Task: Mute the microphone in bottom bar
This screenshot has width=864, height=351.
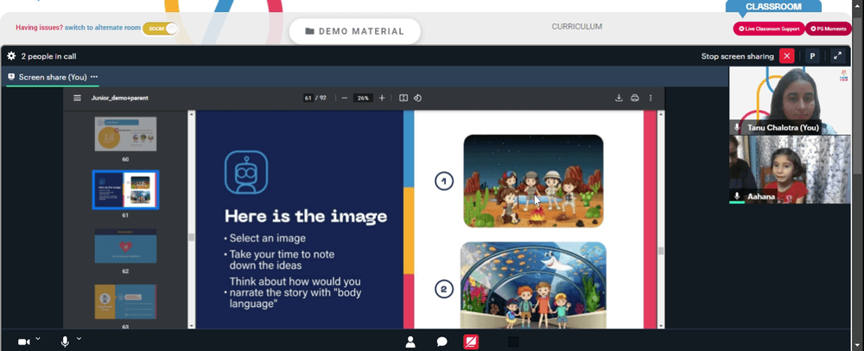Action: click(x=65, y=342)
